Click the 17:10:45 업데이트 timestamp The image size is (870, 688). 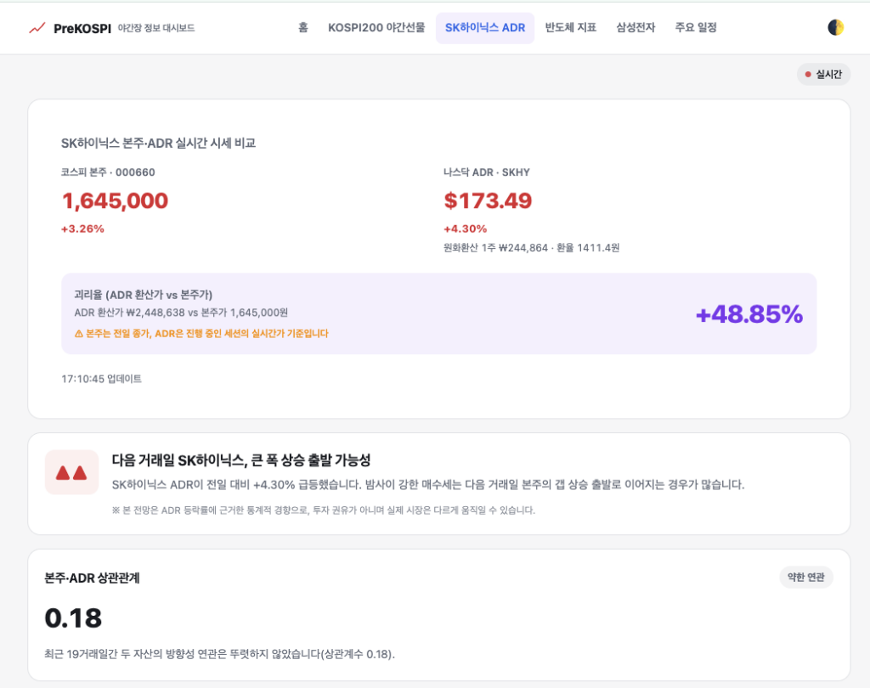click(102, 379)
